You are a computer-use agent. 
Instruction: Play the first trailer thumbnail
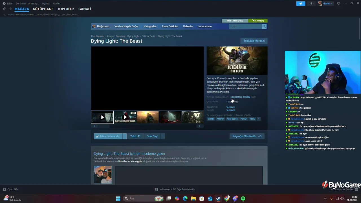102,117
